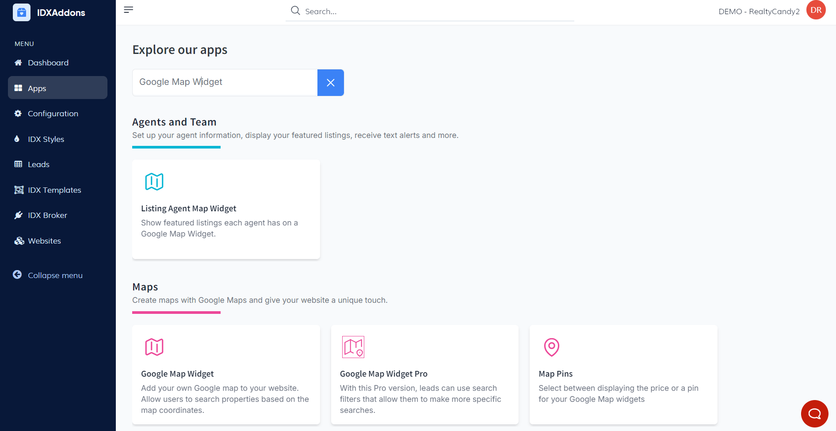Click the IDXAddons logo icon

tap(22, 12)
